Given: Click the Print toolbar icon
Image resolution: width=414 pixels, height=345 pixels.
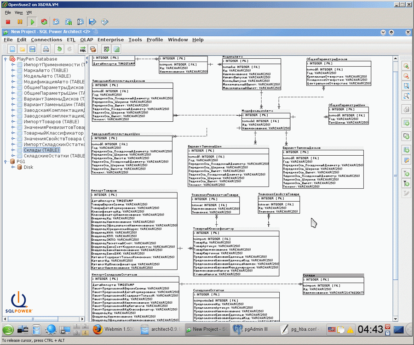Looking at the screenshot, I should (x=46, y=49).
